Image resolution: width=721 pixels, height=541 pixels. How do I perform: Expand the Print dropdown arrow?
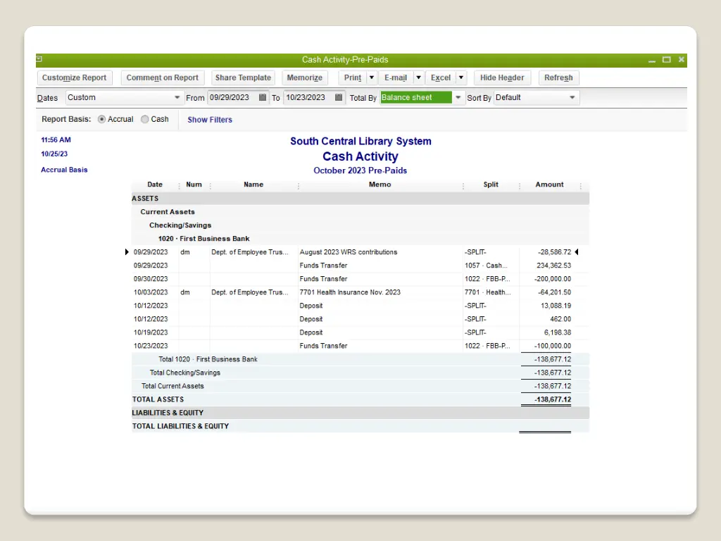[372, 77]
